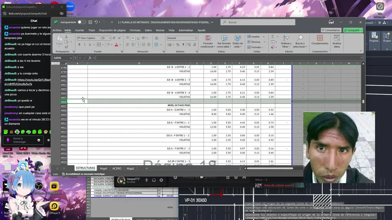Click the clear eraser icon
The image size is (392, 220).
point(273,47)
